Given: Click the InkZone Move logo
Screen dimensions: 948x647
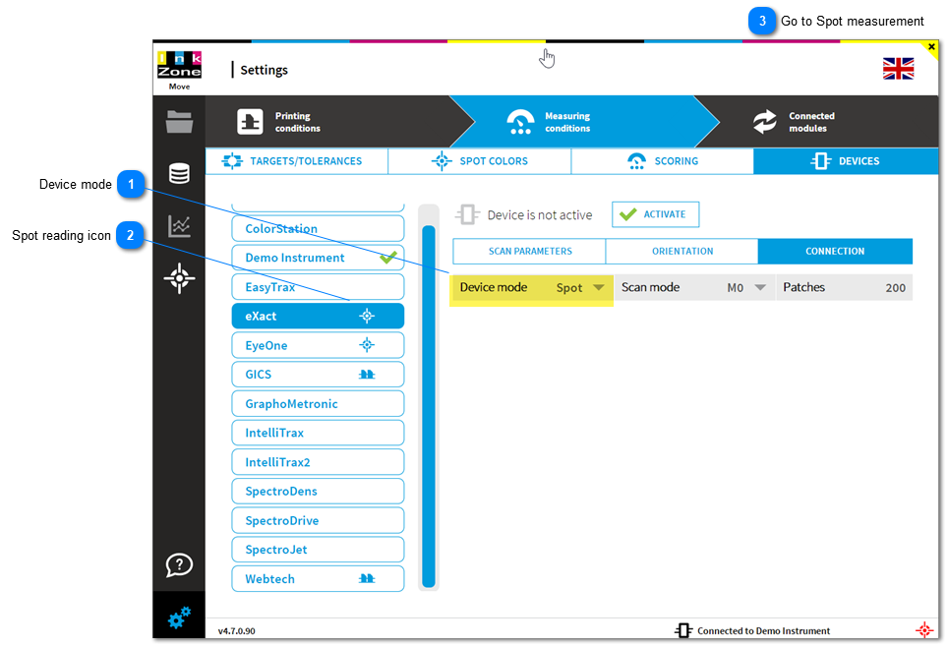Looking at the screenshot, I should (x=179, y=70).
